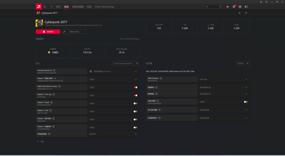This screenshot has height=156, width=285.
Task: Show help for AMD Fluid Motion Frames
Action: click(59, 86)
